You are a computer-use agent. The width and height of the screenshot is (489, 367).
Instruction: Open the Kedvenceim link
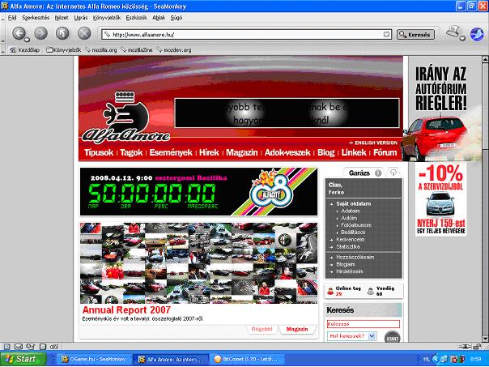(351, 240)
